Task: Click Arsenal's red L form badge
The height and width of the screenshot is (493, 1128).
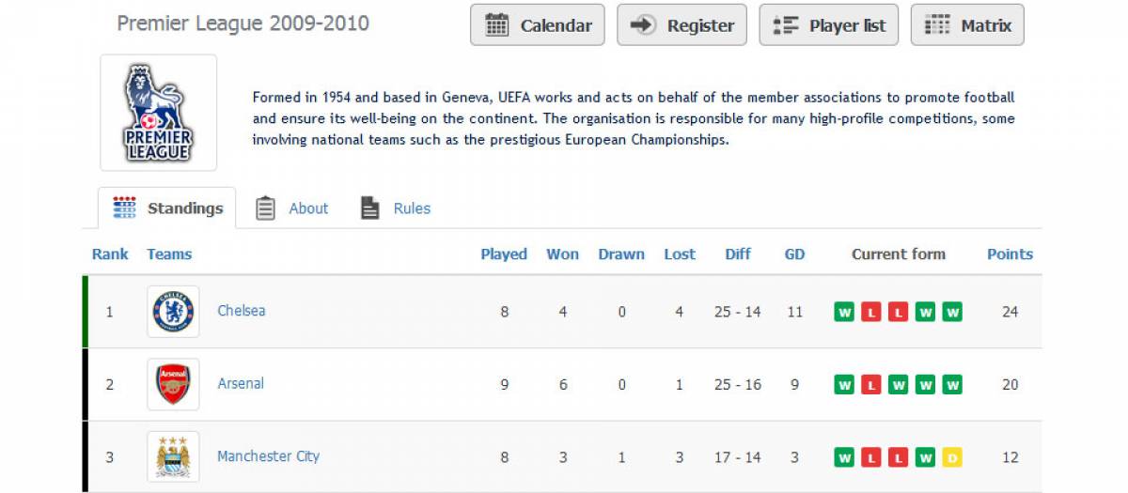Action: point(871,385)
